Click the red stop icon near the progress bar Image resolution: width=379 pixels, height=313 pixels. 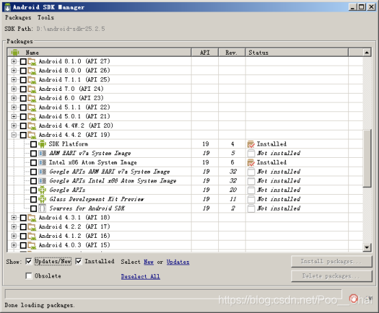pyautogui.click(x=354, y=299)
